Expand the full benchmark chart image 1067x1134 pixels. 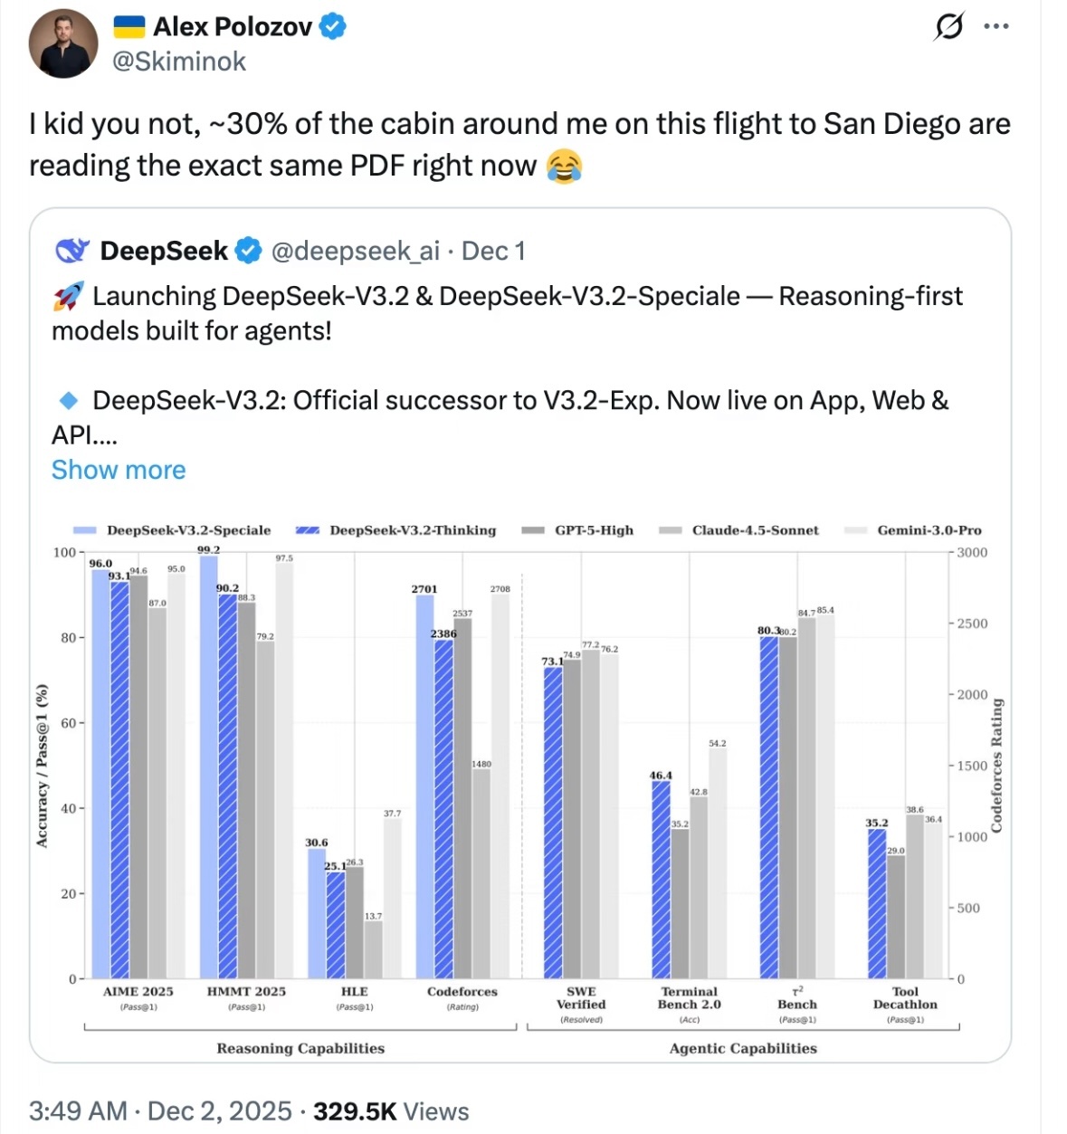pos(533,787)
